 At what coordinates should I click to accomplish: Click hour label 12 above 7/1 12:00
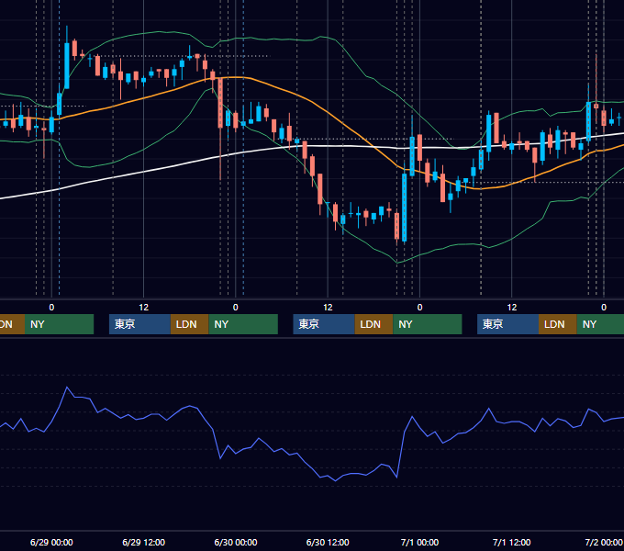click(512, 308)
